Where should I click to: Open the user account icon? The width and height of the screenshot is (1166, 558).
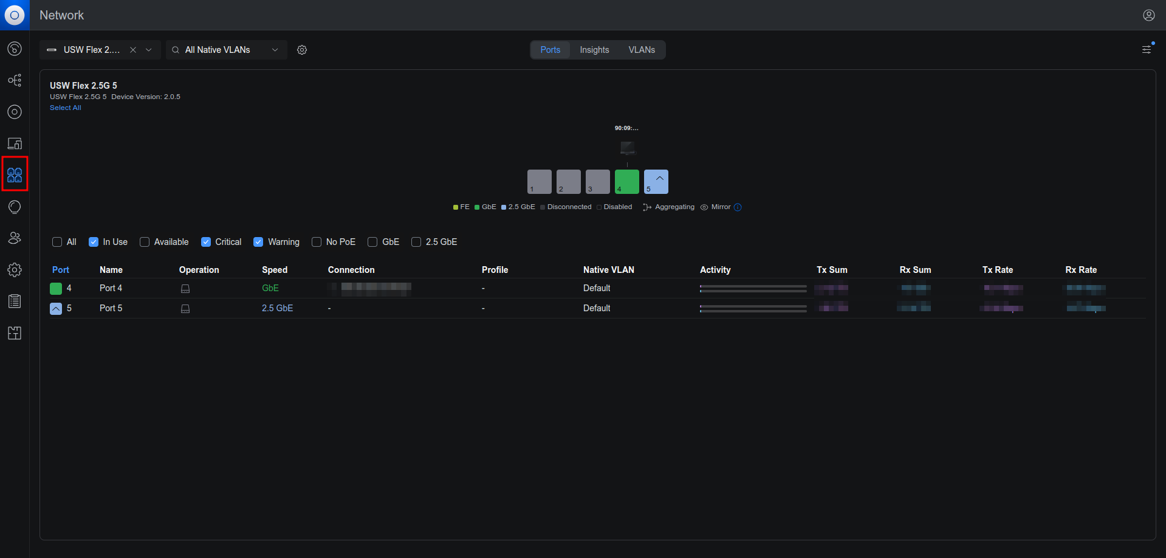(x=1148, y=15)
